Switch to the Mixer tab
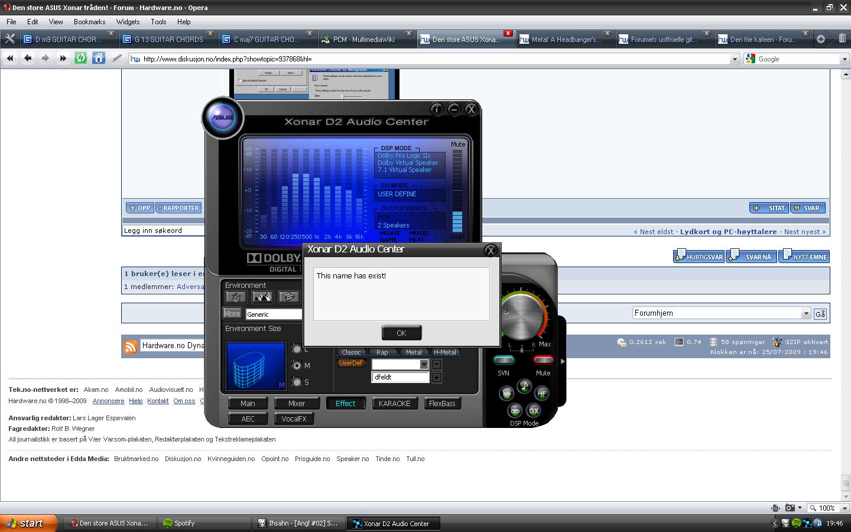This screenshot has width=851, height=532. click(297, 404)
